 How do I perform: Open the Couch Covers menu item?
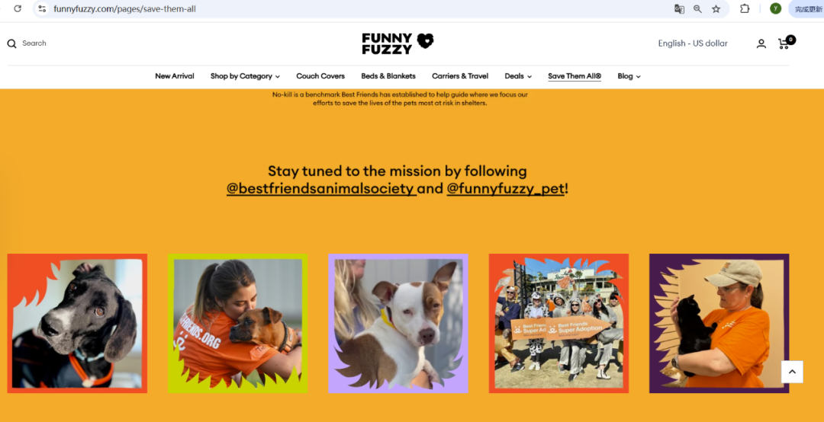(x=320, y=76)
